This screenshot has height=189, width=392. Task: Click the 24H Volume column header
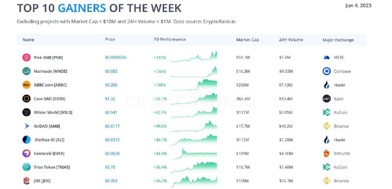(x=291, y=40)
